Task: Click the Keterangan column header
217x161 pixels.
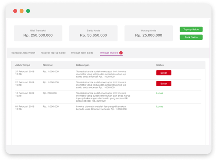Action: pyautogui.click(x=83, y=65)
